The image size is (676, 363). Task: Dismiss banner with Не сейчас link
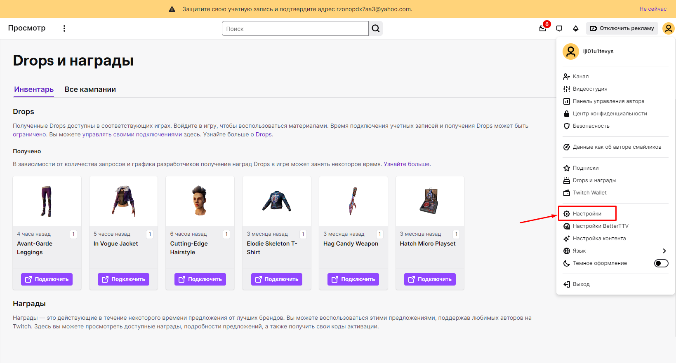point(652,9)
